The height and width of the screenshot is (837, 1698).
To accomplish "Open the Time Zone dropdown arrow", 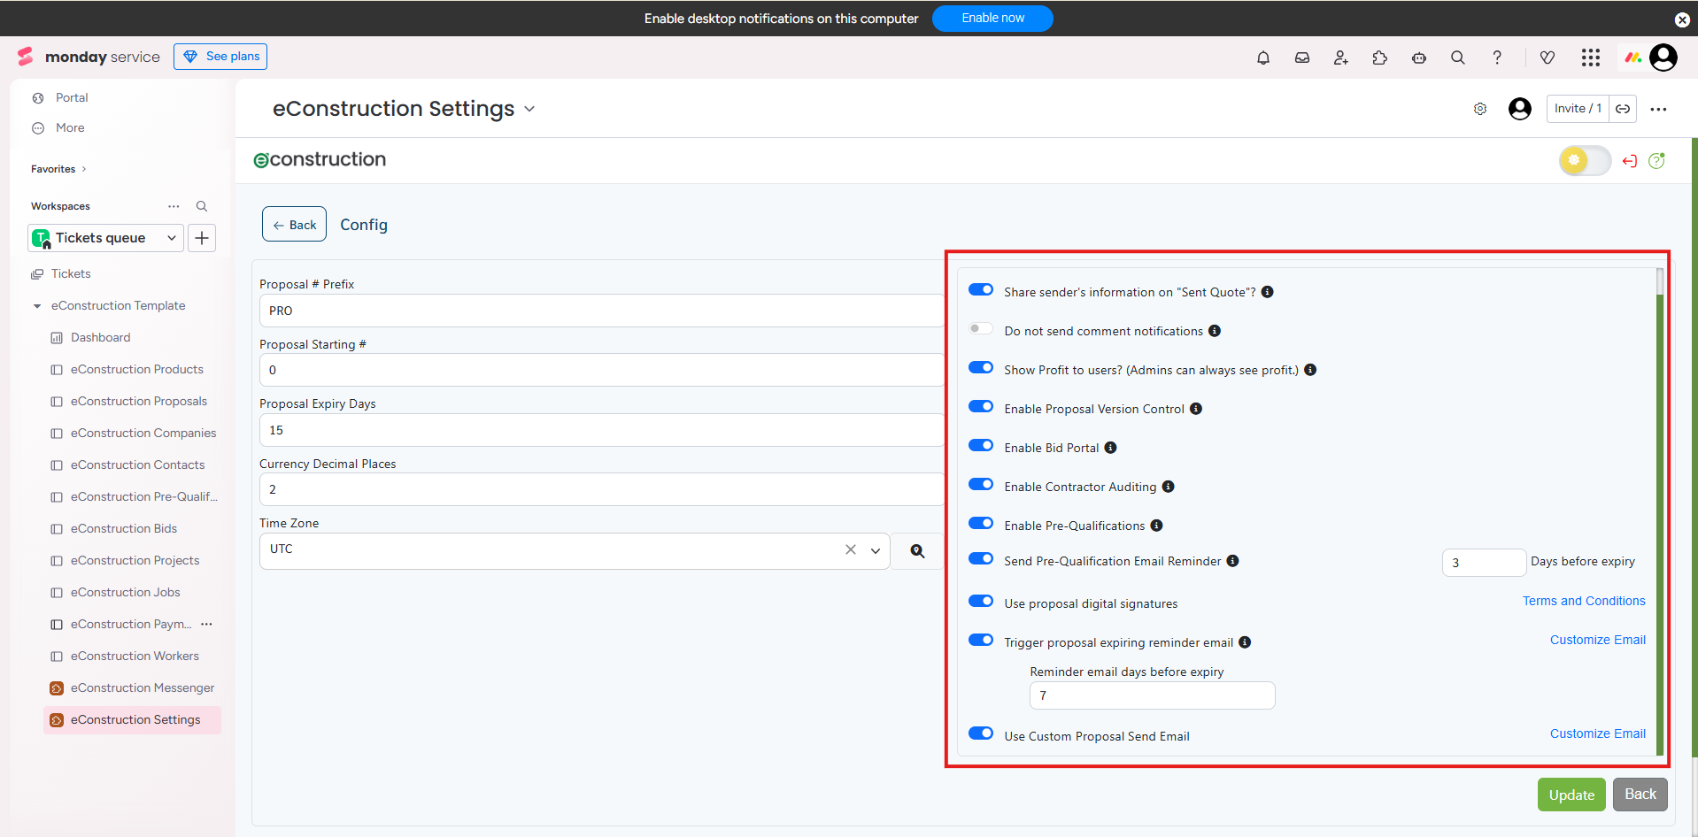I will 876,551.
